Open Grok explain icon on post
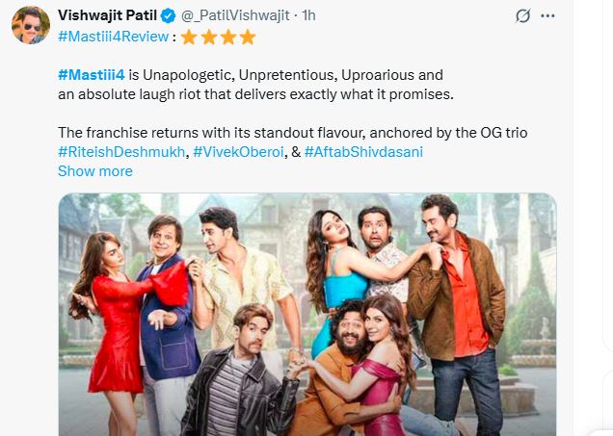This screenshot has width=613, height=436. [x=524, y=16]
